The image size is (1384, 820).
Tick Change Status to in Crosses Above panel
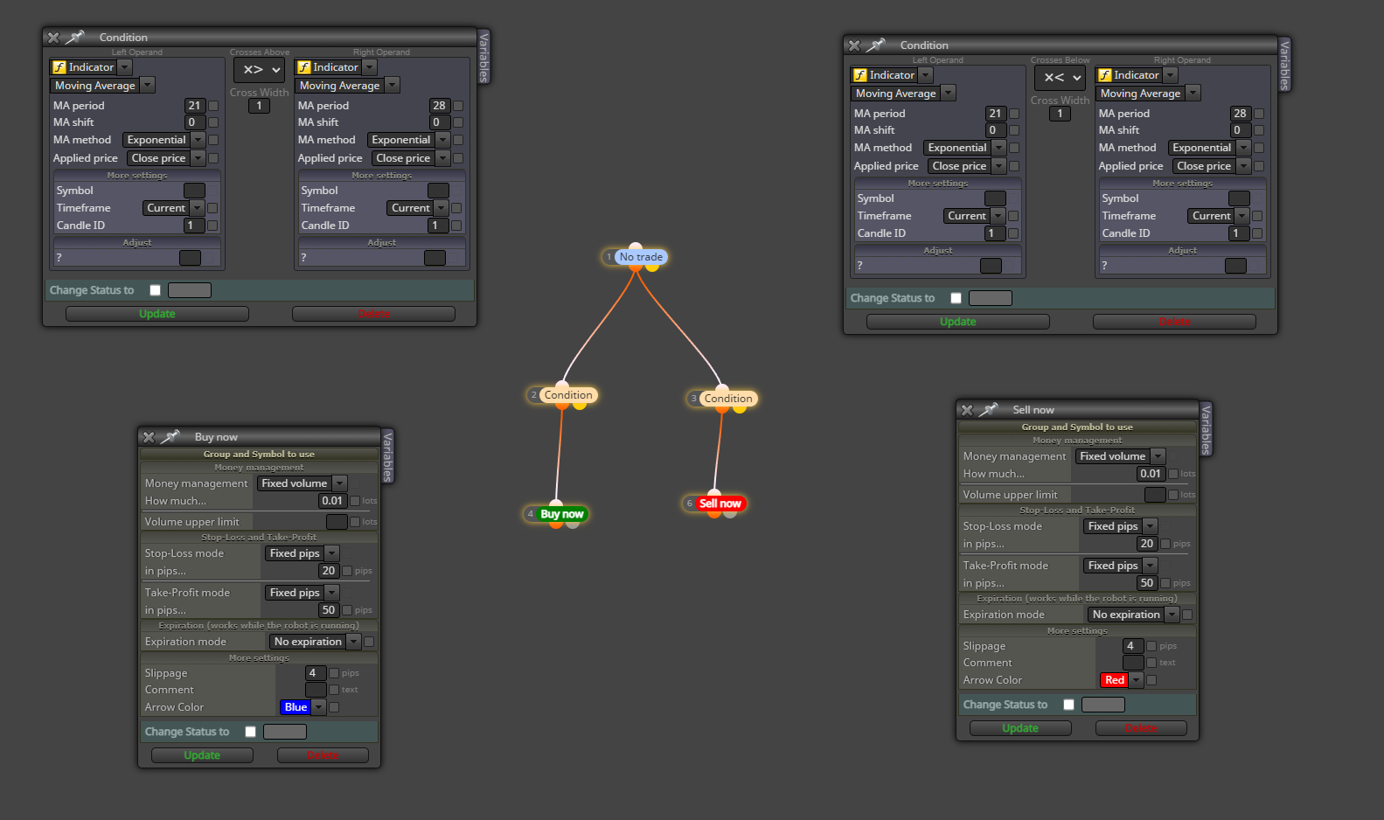click(x=156, y=290)
